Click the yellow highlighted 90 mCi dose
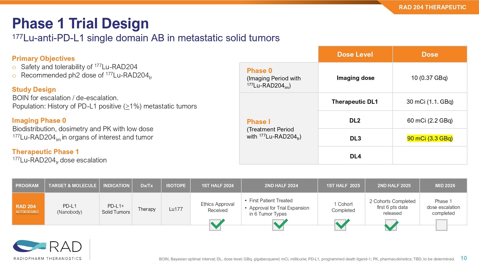Screen dimensions: 479x269 (x=430, y=138)
